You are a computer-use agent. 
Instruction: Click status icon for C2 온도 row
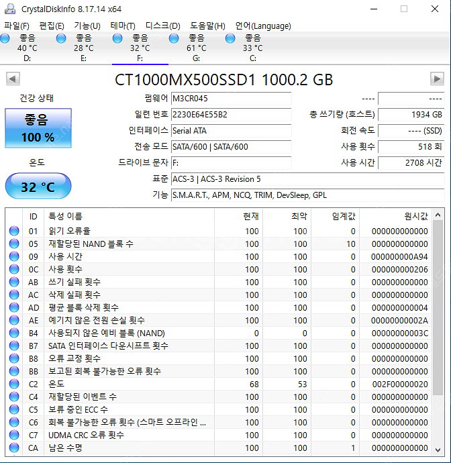click(14, 384)
